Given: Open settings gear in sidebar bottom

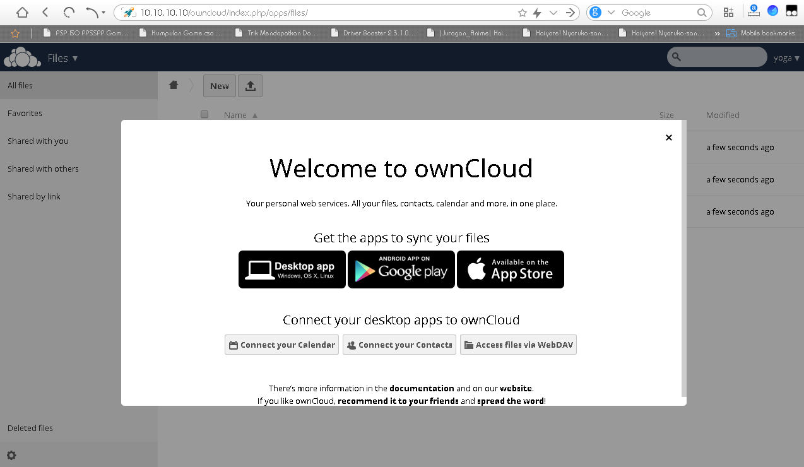Looking at the screenshot, I should pyautogui.click(x=11, y=455).
